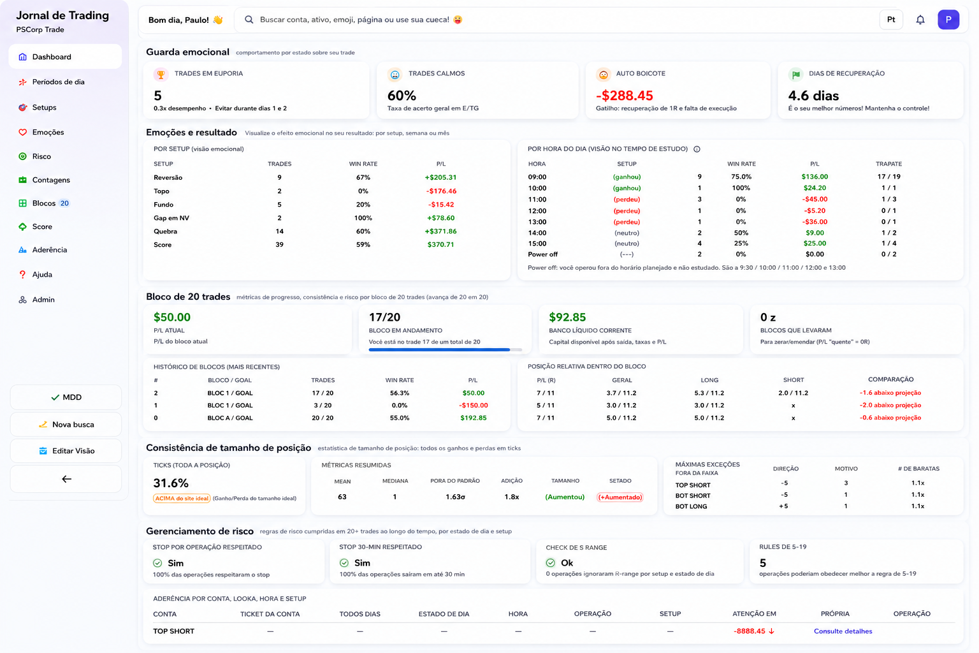Click the Dias de Recuperação flag icon
This screenshot has height=653, width=979.
click(795, 75)
